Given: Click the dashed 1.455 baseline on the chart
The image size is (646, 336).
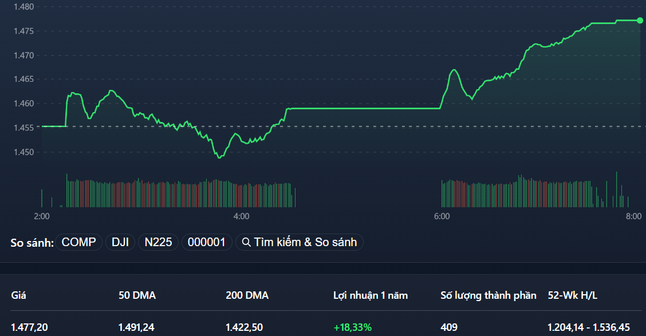Looking at the screenshot, I should pyautogui.click(x=344, y=127).
